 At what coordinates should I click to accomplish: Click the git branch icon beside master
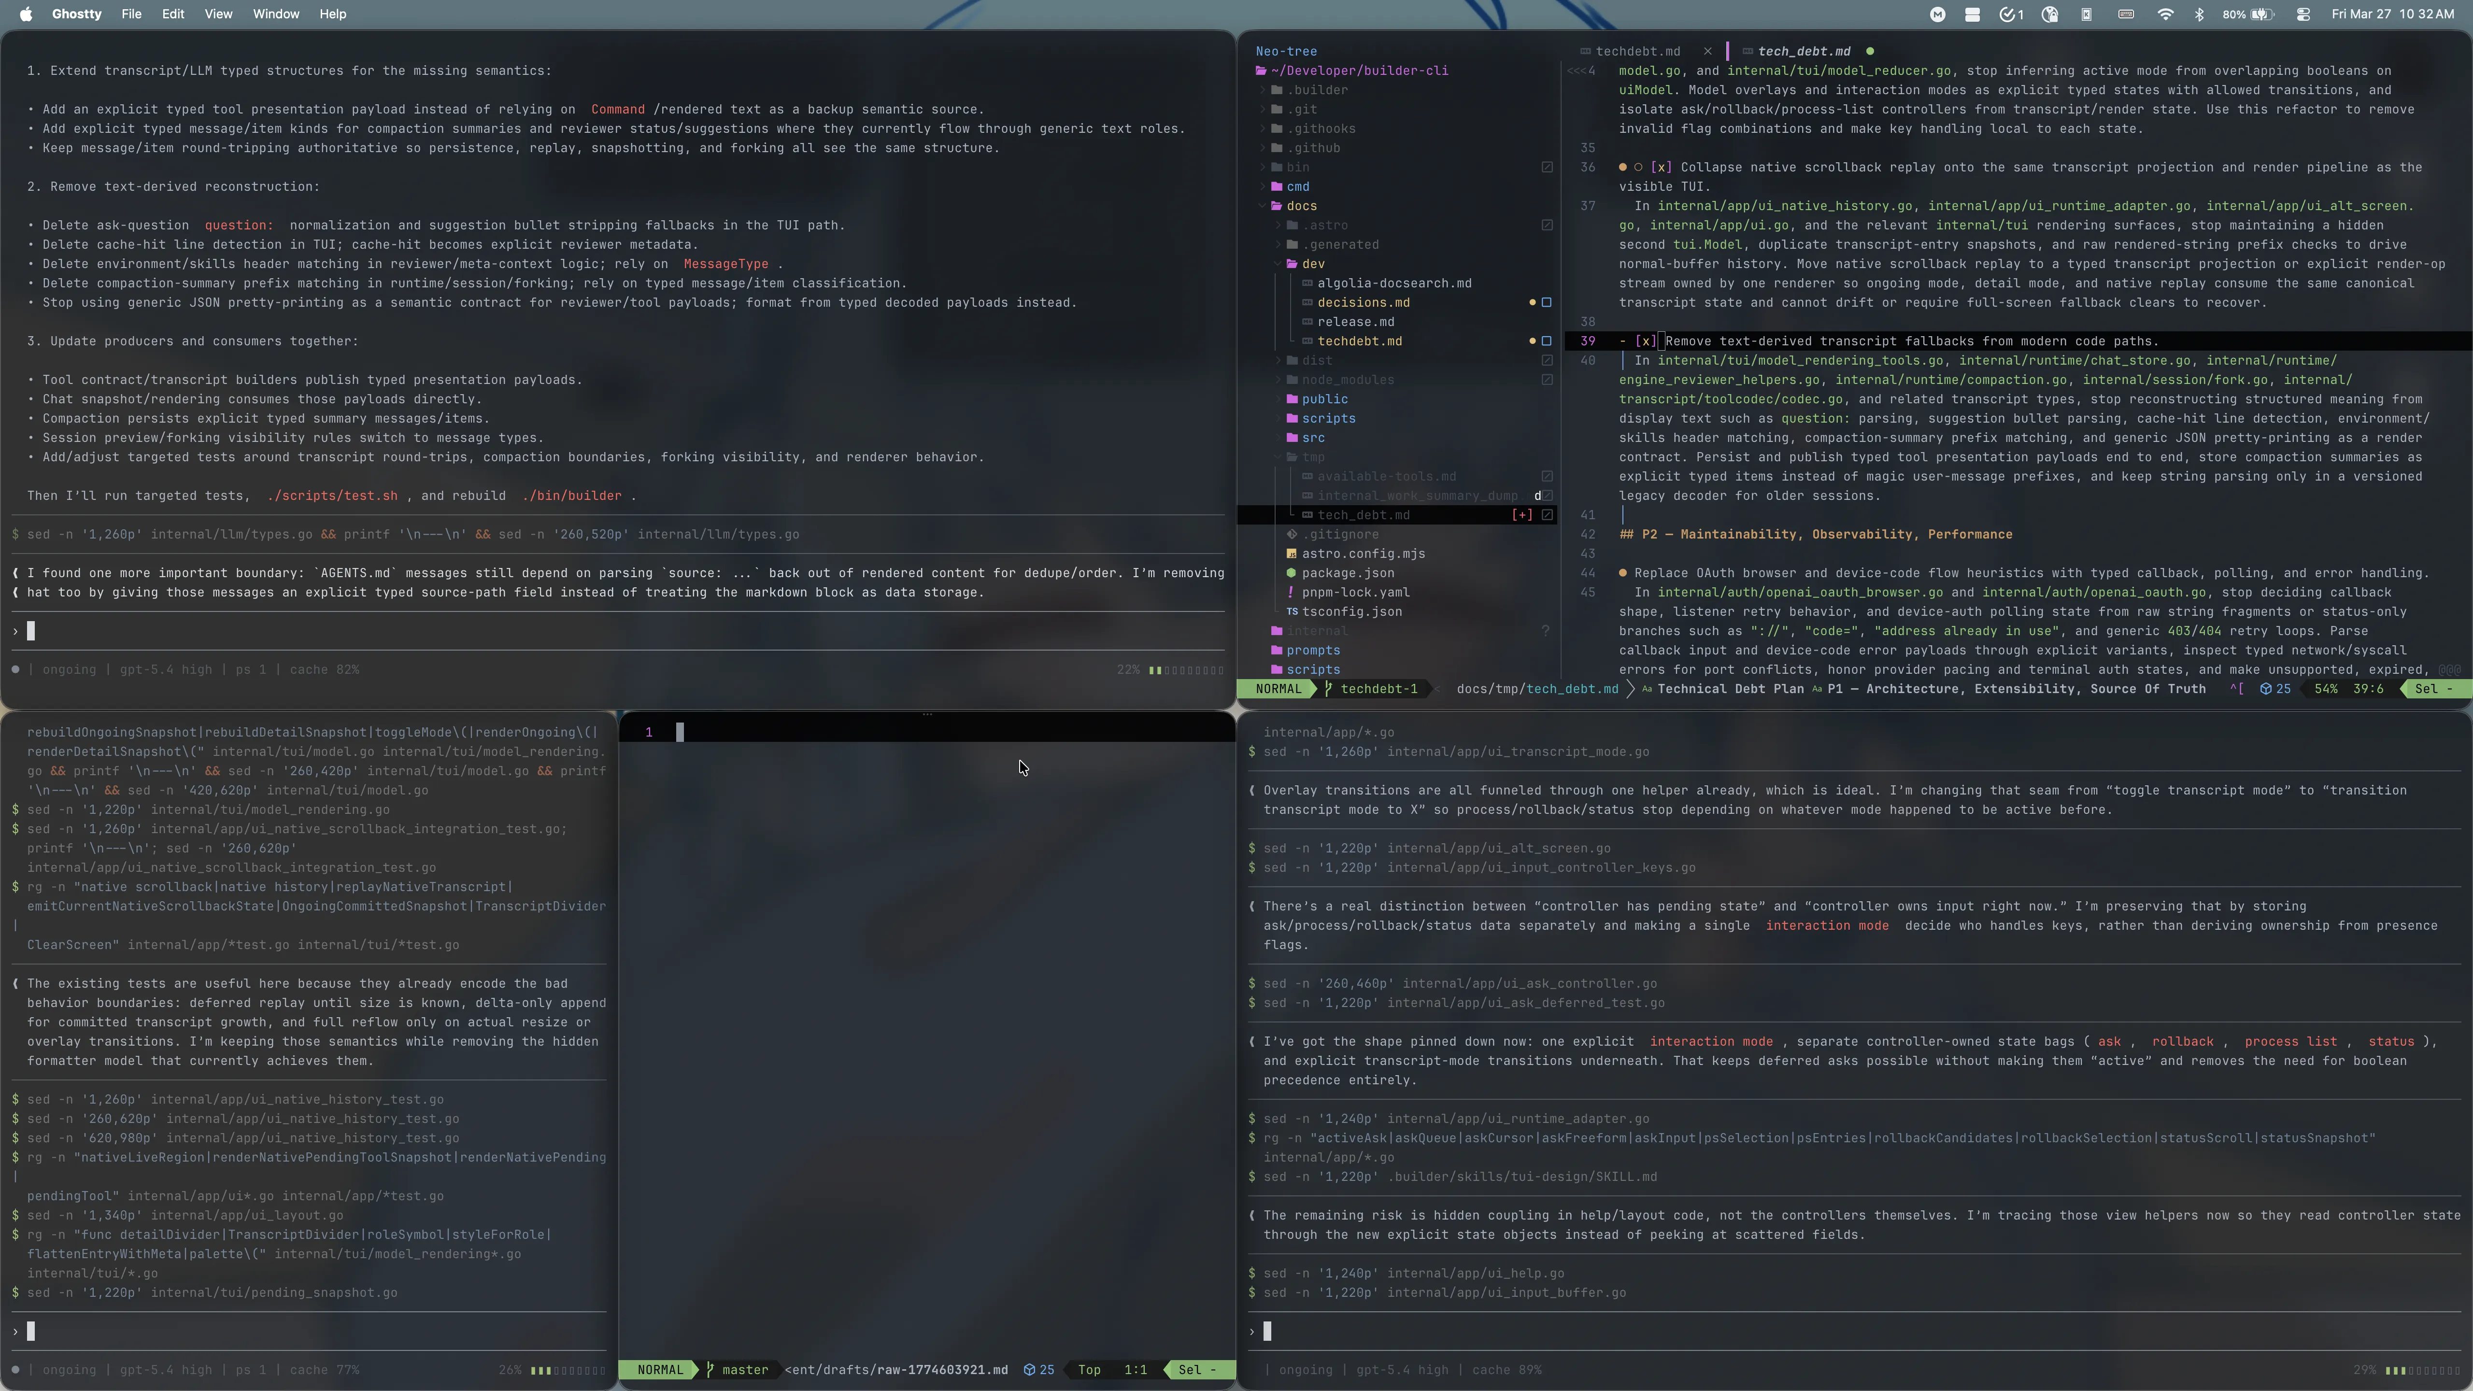(x=711, y=1370)
